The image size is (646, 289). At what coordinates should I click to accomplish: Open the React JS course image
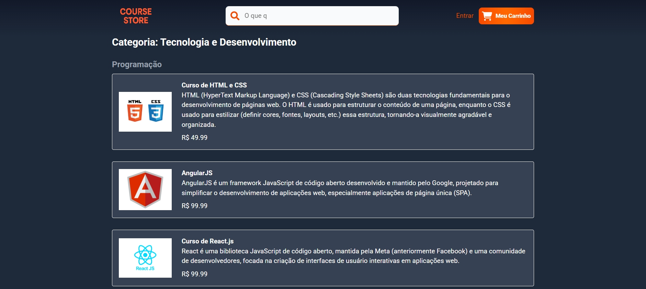click(145, 258)
